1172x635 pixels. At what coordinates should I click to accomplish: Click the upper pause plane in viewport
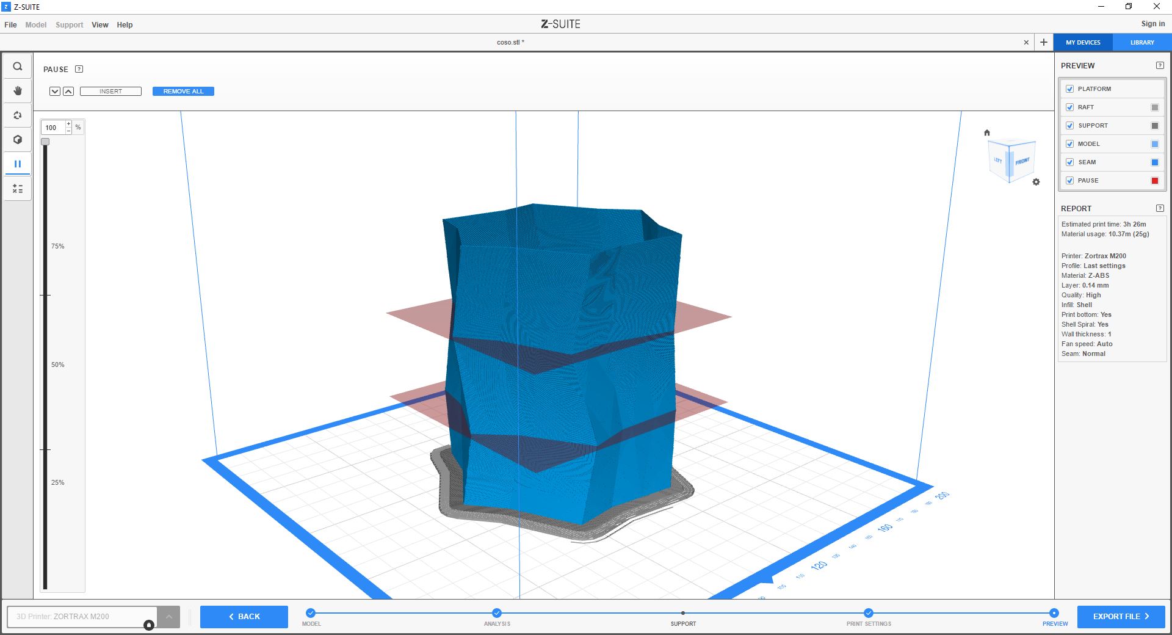click(702, 316)
